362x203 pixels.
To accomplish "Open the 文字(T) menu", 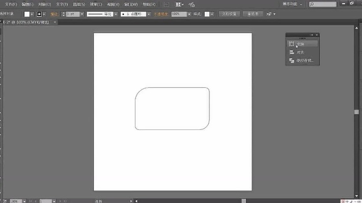I will pos(62,5).
